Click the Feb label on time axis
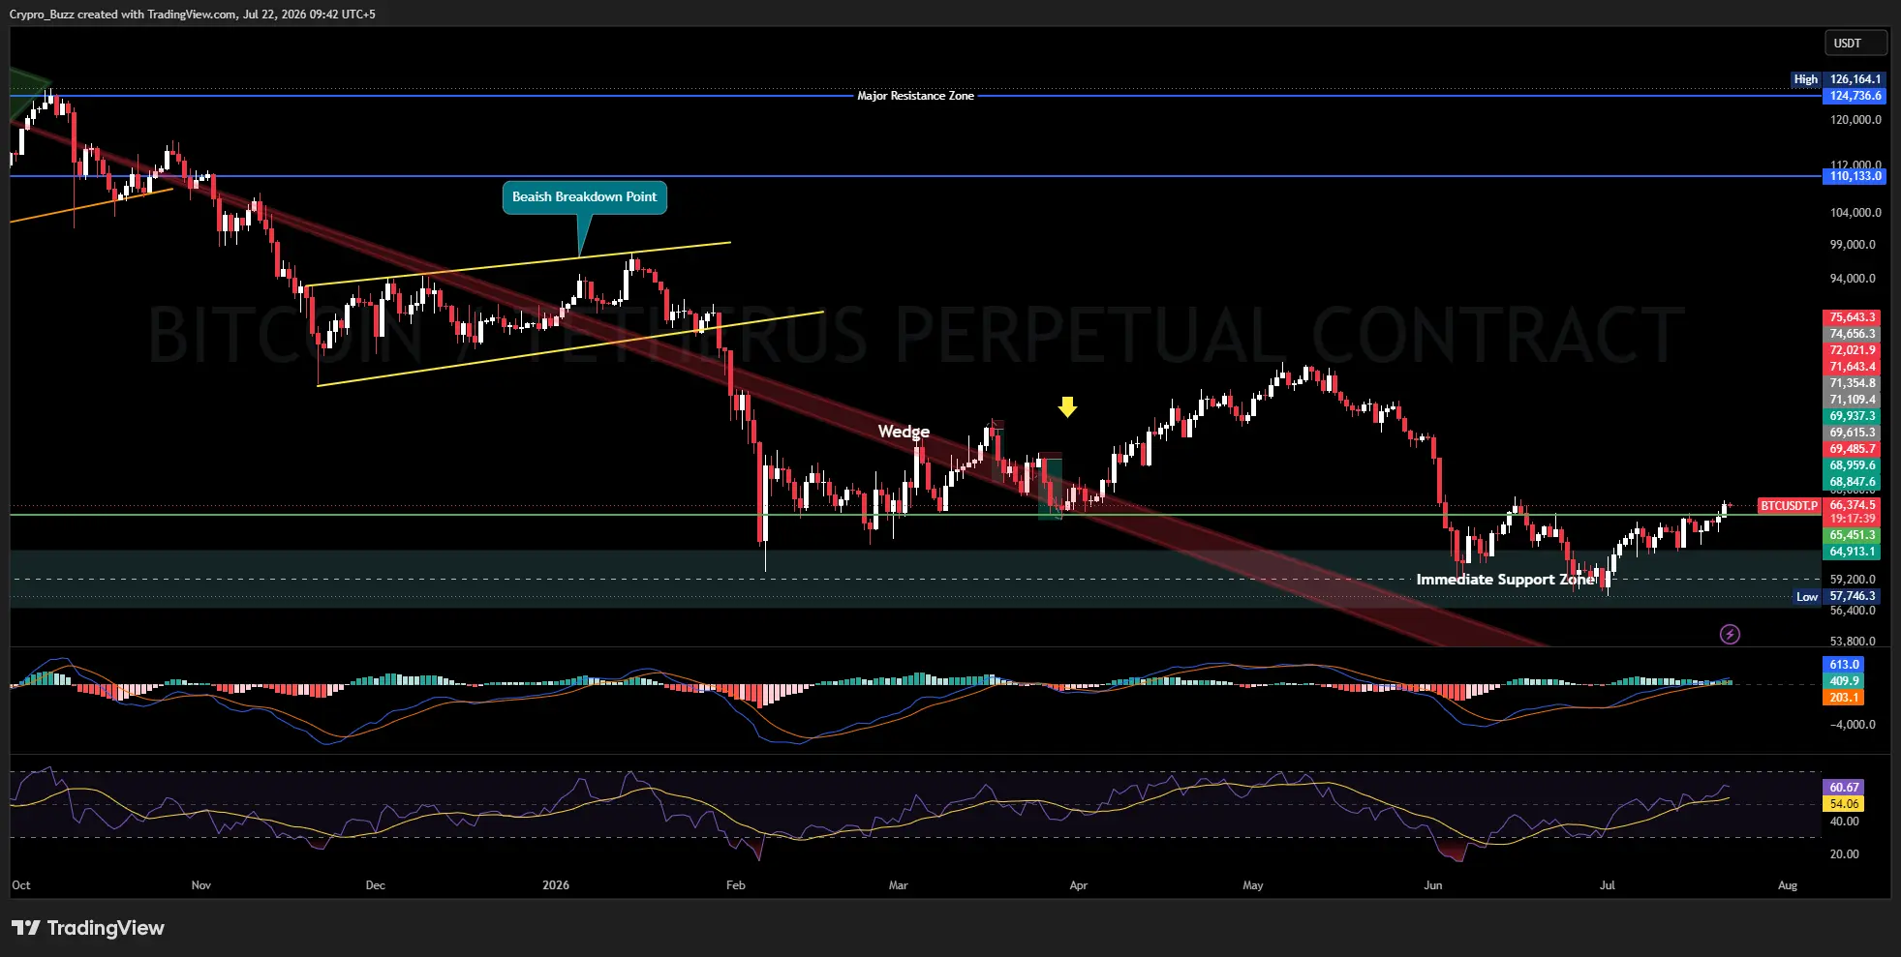 coord(736,885)
